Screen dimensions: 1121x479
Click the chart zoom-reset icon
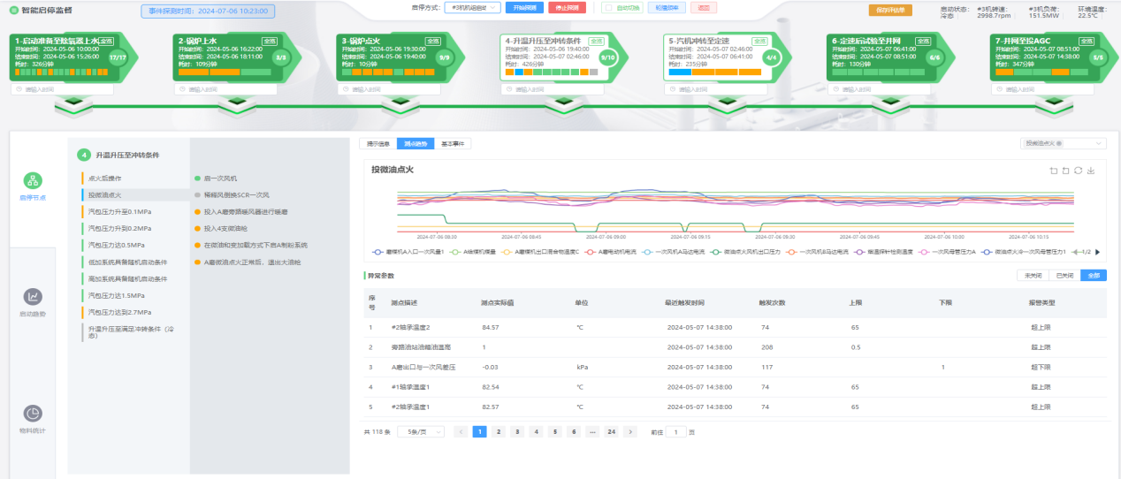click(x=1065, y=171)
